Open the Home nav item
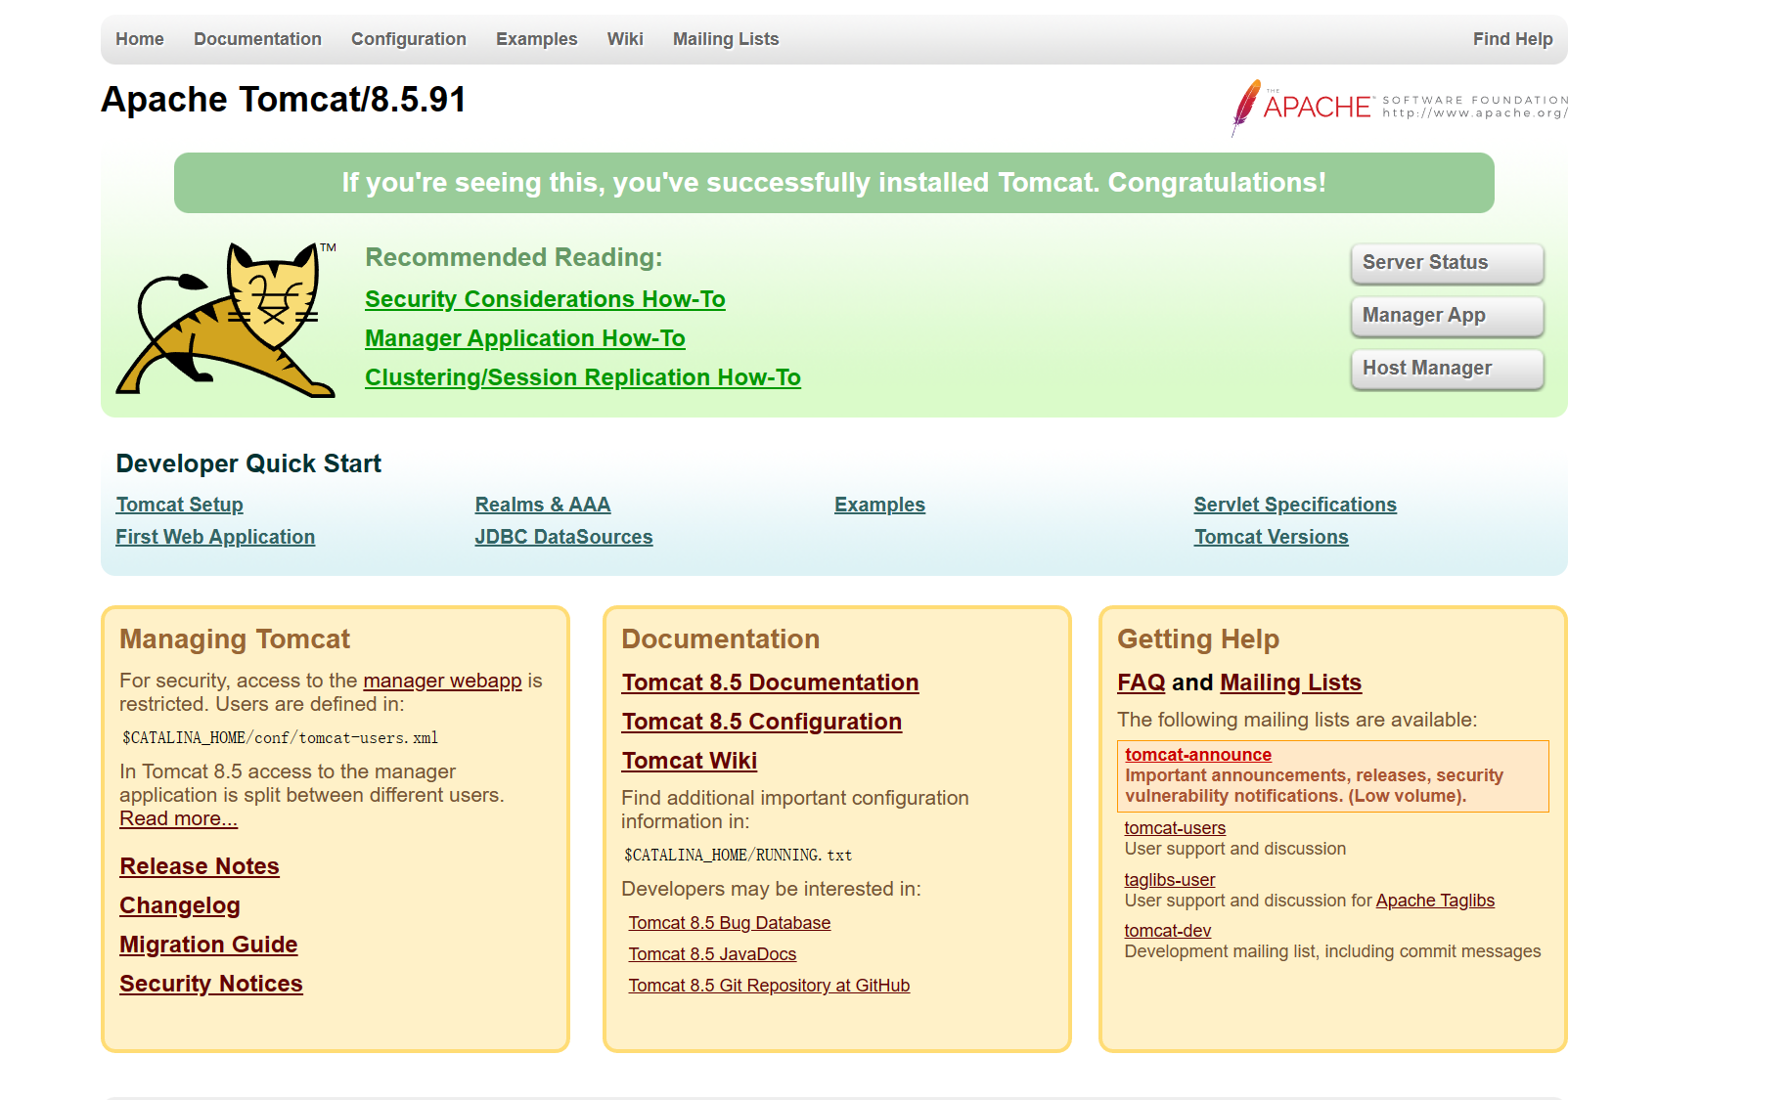 [x=140, y=39]
